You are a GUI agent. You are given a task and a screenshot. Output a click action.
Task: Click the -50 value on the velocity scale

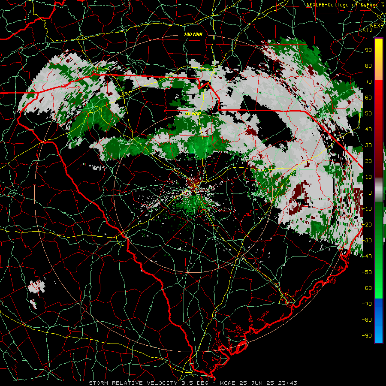click(x=367, y=272)
